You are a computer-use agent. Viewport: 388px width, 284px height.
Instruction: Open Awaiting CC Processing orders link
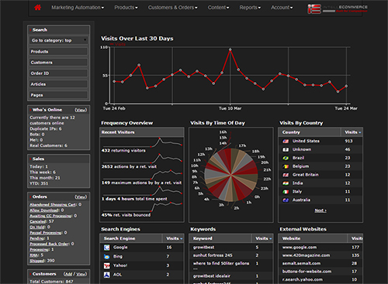pyautogui.click(x=51, y=216)
